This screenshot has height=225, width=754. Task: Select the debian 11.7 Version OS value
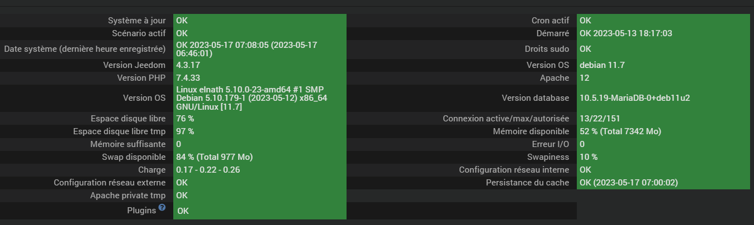602,65
